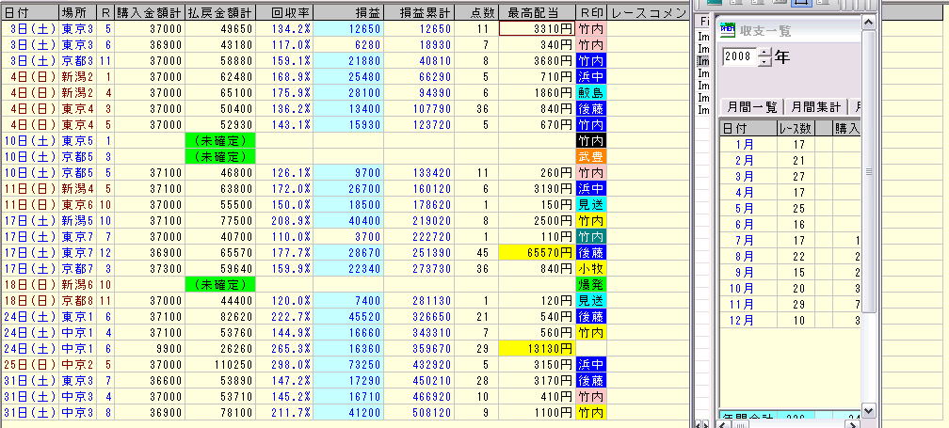Click the cyan 鮫島 mark cell
949x428 pixels.
pyautogui.click(x=590, y=91)
